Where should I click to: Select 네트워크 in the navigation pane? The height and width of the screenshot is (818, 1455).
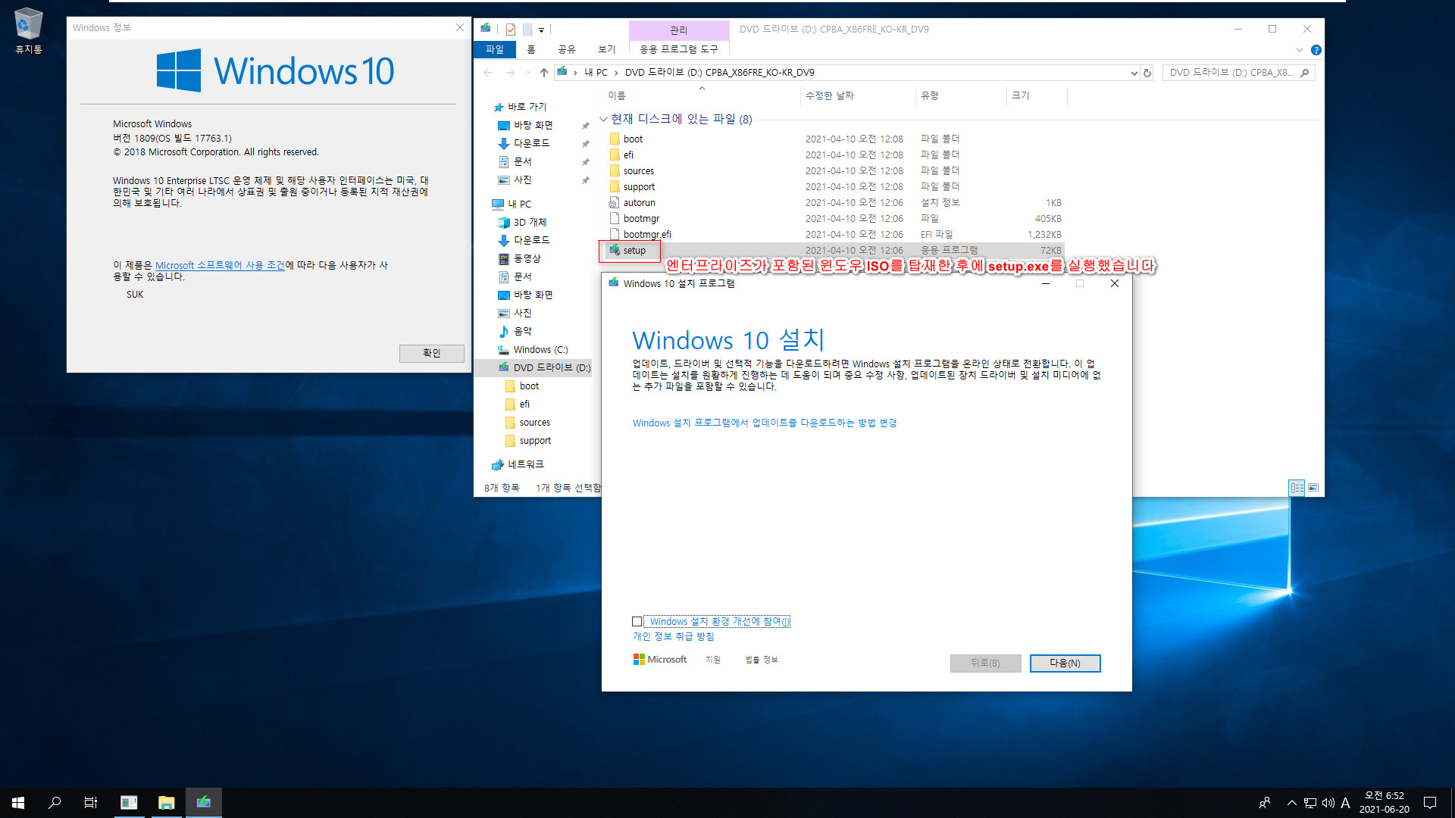click(x=525, y=464)
